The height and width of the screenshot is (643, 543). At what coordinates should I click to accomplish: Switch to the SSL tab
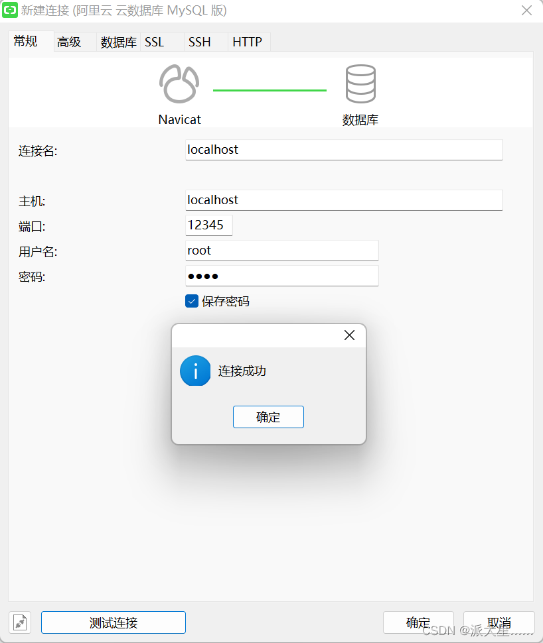162,42
